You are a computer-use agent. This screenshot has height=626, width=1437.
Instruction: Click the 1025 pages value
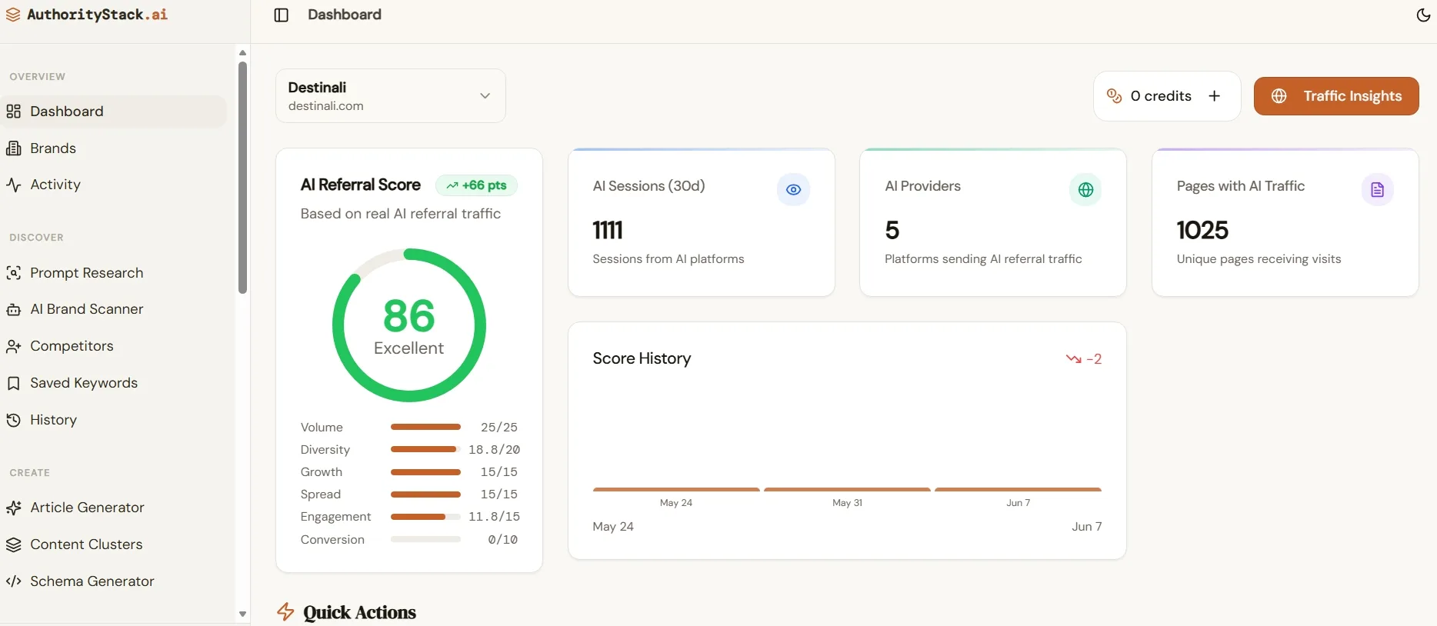[1202, 230]
